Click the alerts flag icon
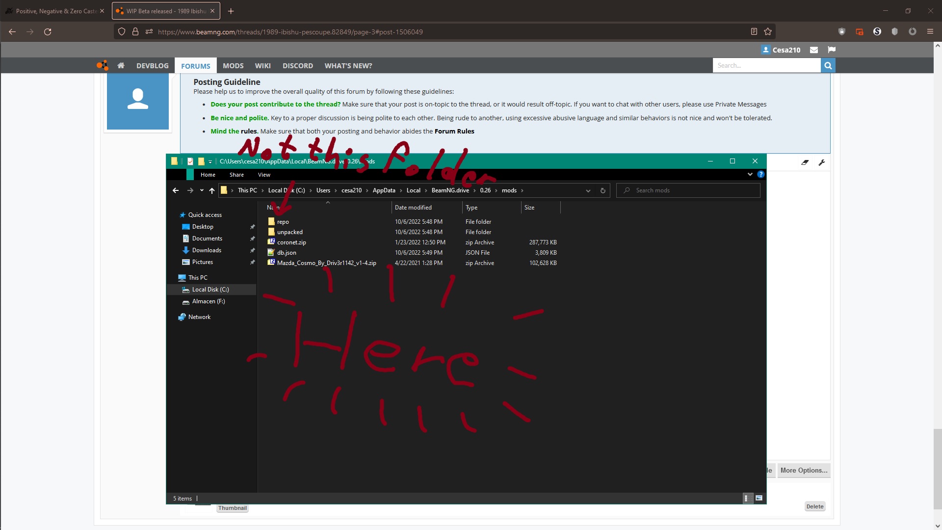The height and width of the screenshot is (530, 942). click(831, 50)
